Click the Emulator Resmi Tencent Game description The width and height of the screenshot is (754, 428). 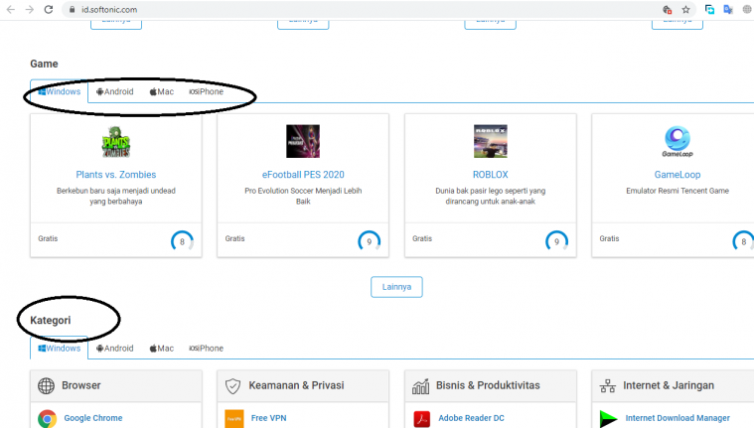(678, 191)
